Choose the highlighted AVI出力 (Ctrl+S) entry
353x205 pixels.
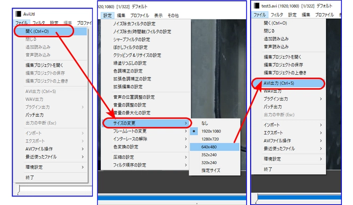tap(286, 83)
